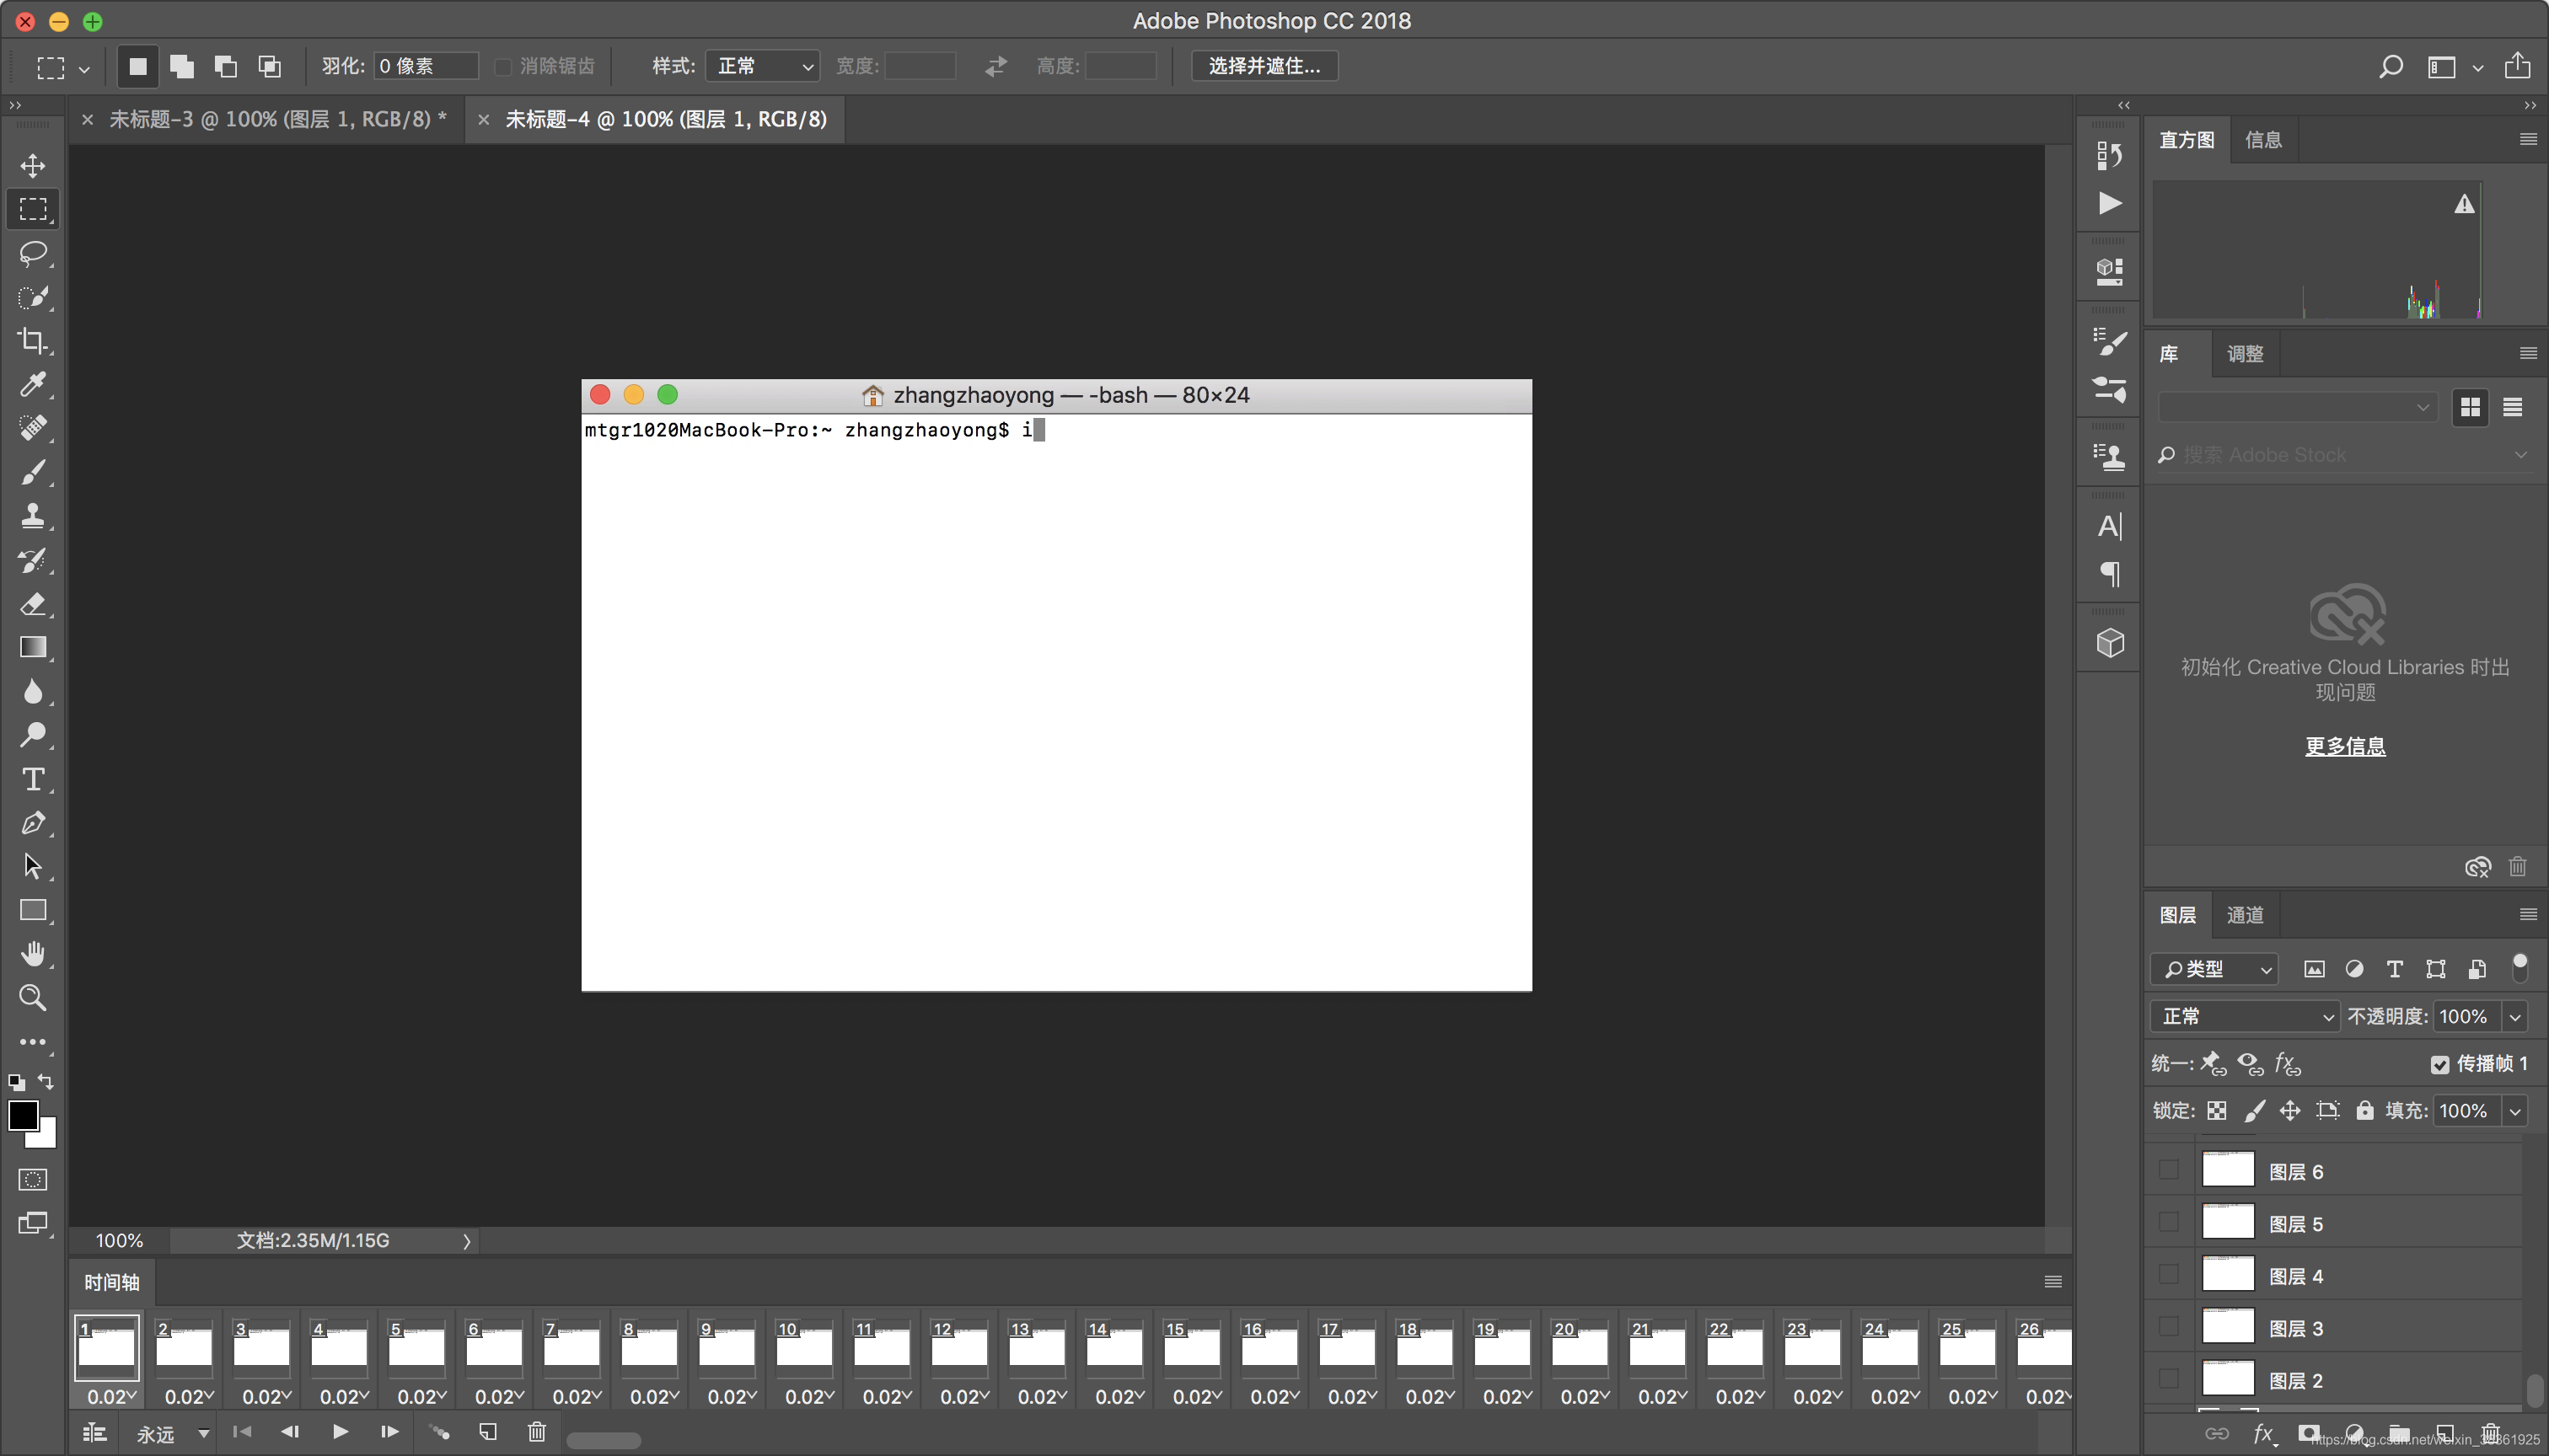
Task: Duplicate the selected timeline frame
Action: coord(488,1432)
